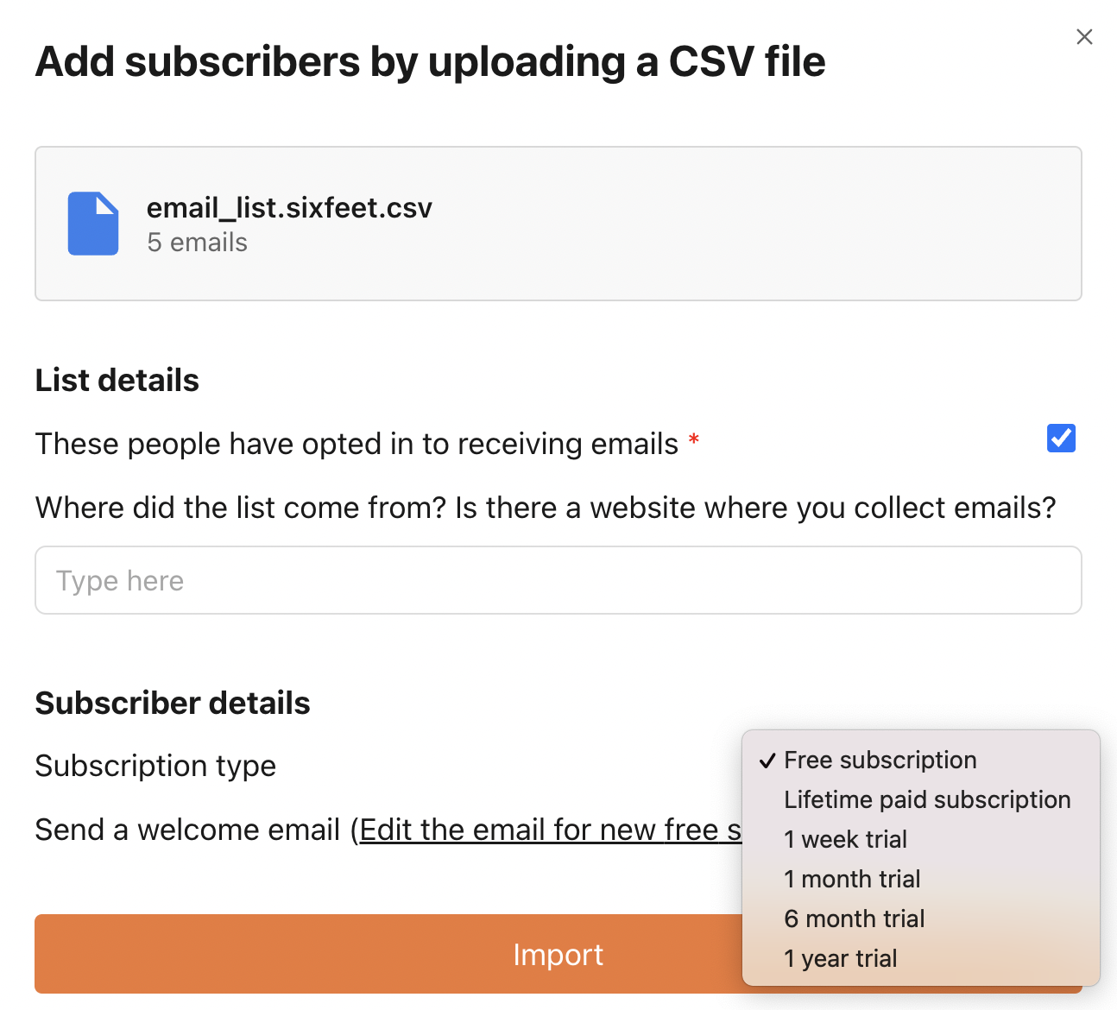This screenshot has height=1010, width=1117.
Task: Uncheck the opted-in to receiving emails checkbox
Action: (1061, 439)
